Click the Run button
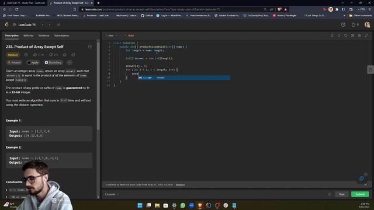Screen dimensions: 374x210 click(x=341, y=194)
